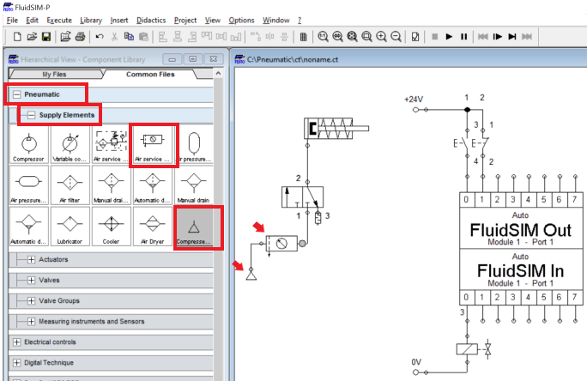This screenshot has height=381, width=587.
Task: Restore the Component Library window
Action: point(193,59)
